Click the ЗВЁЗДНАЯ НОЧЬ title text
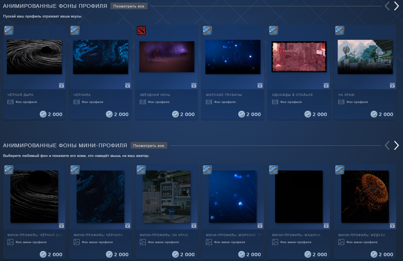The width and height of the screenshot is (403, 261). pos(155,95)
